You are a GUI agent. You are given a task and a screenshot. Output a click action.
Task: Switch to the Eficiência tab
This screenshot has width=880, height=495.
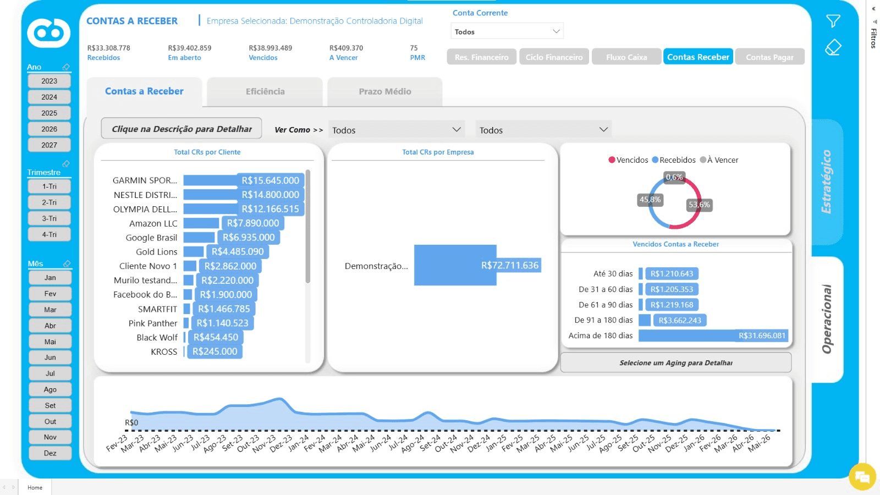click(x=265, y=92)
